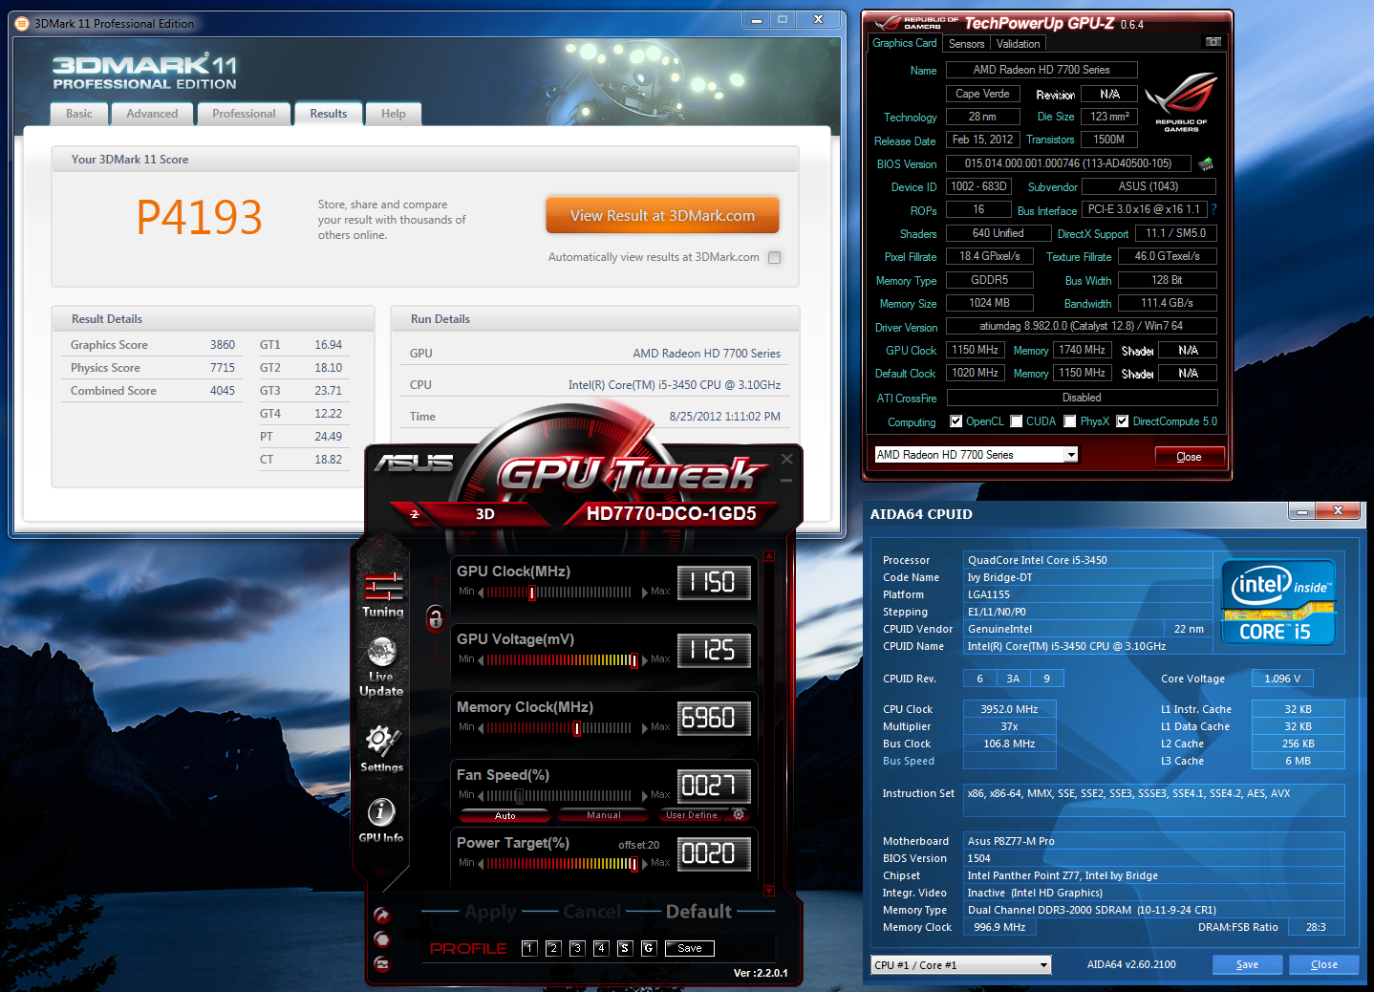The width and height of the screenshot is (1374, 992).
Task: Open the monitor graph icon in GPU Tweak
Action: (381, 963)
